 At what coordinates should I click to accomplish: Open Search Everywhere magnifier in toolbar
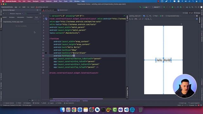(196, 7)
